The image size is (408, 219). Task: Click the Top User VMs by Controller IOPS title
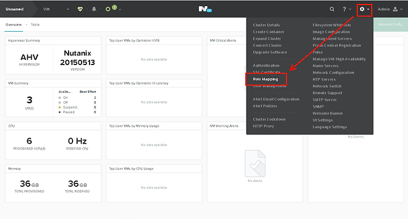134,41
